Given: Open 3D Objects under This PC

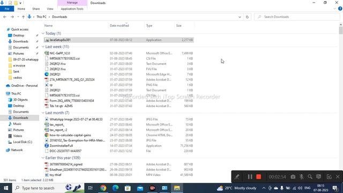Looking at the screenshot, I should 20,100.
